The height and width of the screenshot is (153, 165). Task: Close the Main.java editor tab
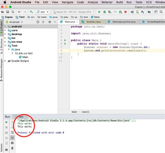77,22
